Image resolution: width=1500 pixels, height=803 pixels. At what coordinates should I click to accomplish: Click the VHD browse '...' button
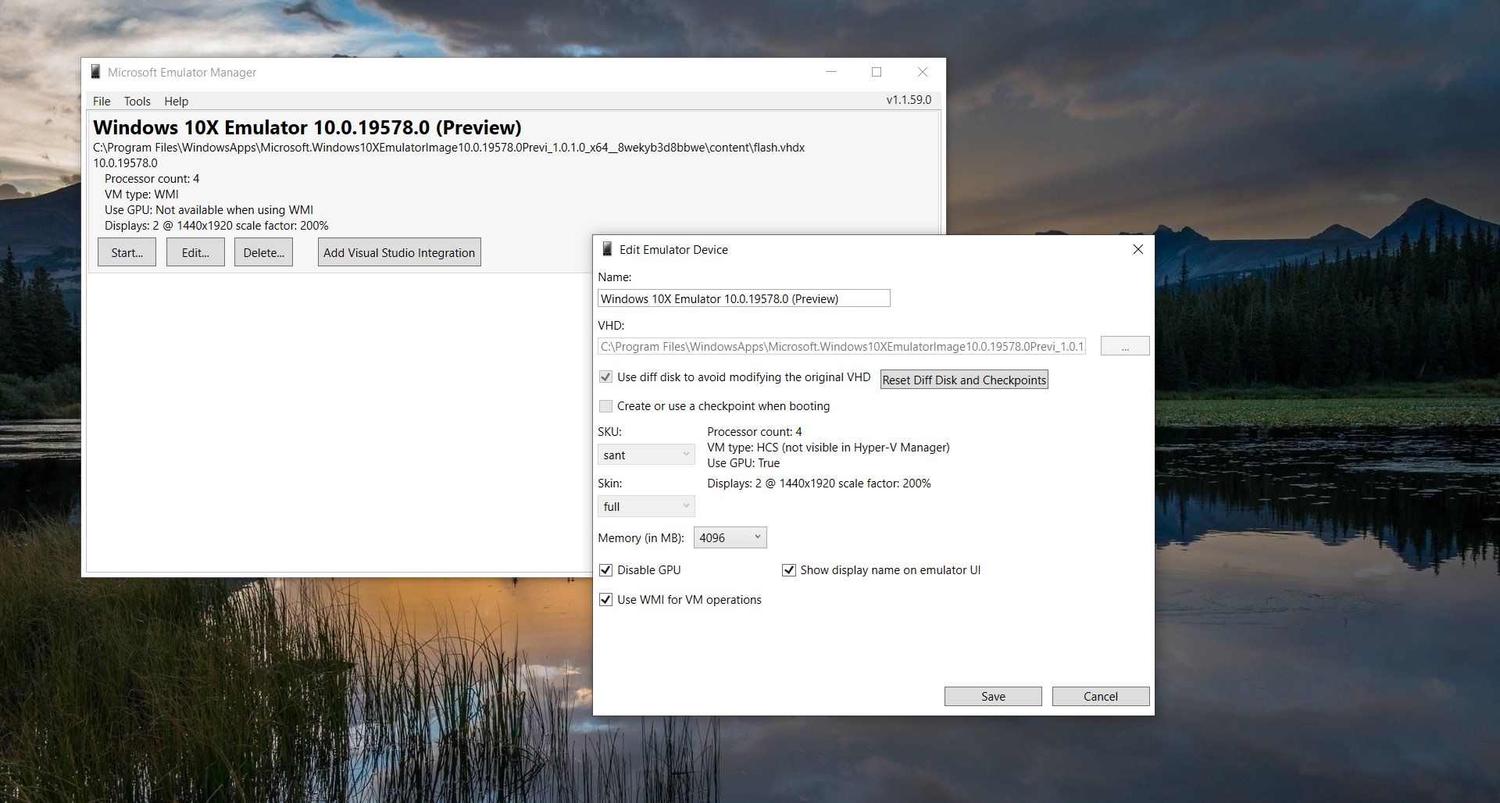pyautogui.click(x=1124, y=345)
